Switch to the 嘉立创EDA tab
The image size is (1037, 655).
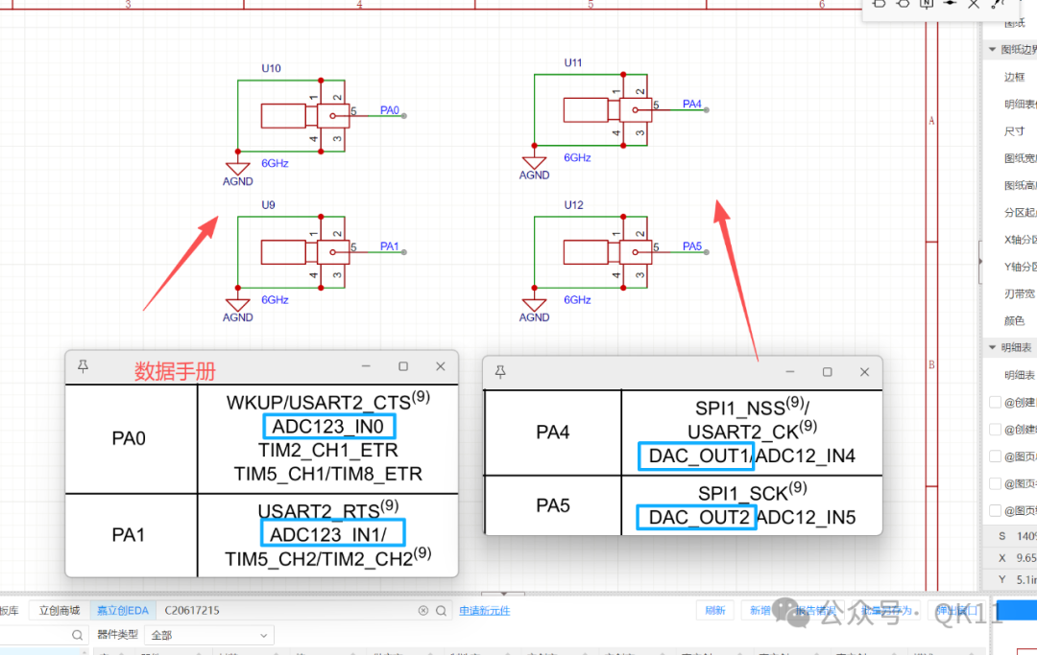tap(123, 611)
